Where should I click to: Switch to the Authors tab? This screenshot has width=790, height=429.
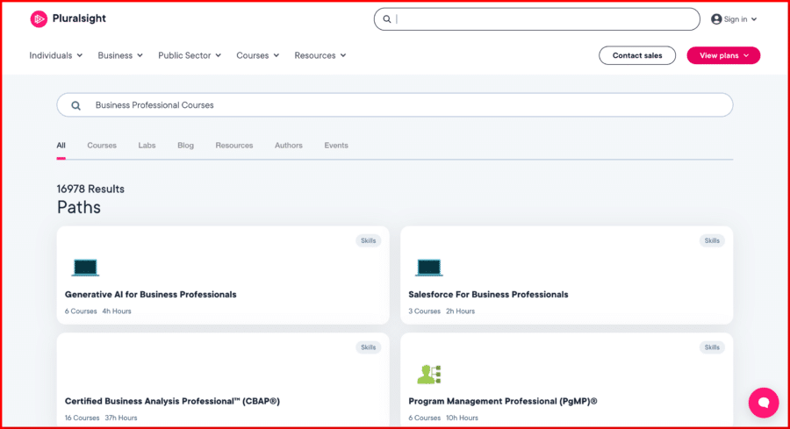289,146
